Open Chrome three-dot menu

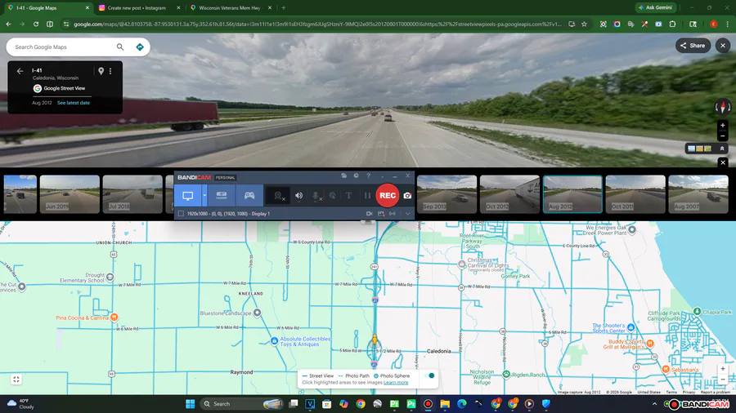pyautogui.click(x=727, y=24)
